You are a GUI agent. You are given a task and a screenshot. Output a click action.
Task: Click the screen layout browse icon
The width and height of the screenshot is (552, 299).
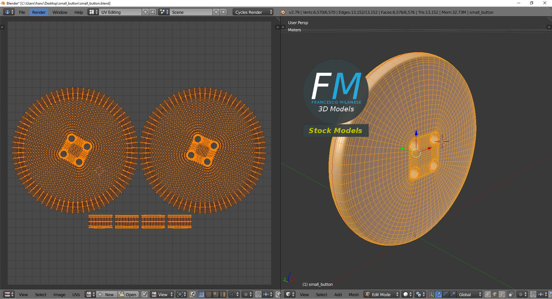(x=93, y=12)
